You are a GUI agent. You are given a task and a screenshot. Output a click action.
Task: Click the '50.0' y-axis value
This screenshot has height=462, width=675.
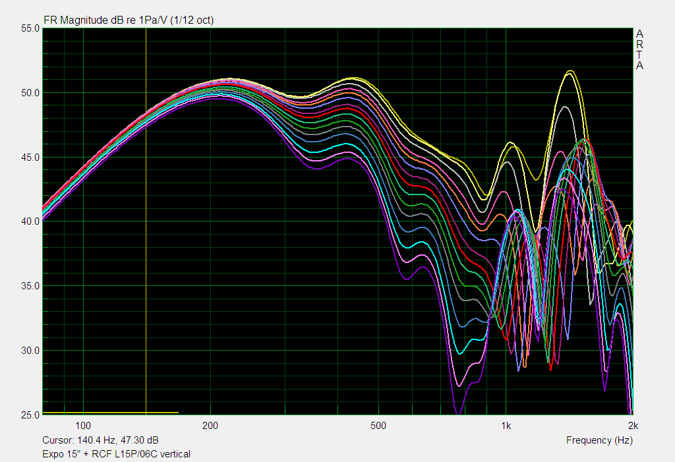pyautogui.click(x=30, y=93)
